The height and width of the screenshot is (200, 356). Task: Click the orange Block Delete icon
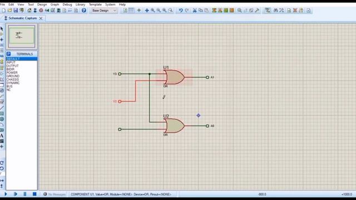[x=231, y=11]
